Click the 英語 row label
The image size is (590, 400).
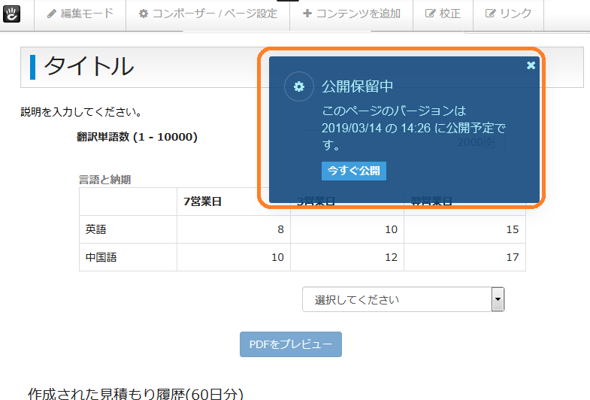tap(96, 229)
